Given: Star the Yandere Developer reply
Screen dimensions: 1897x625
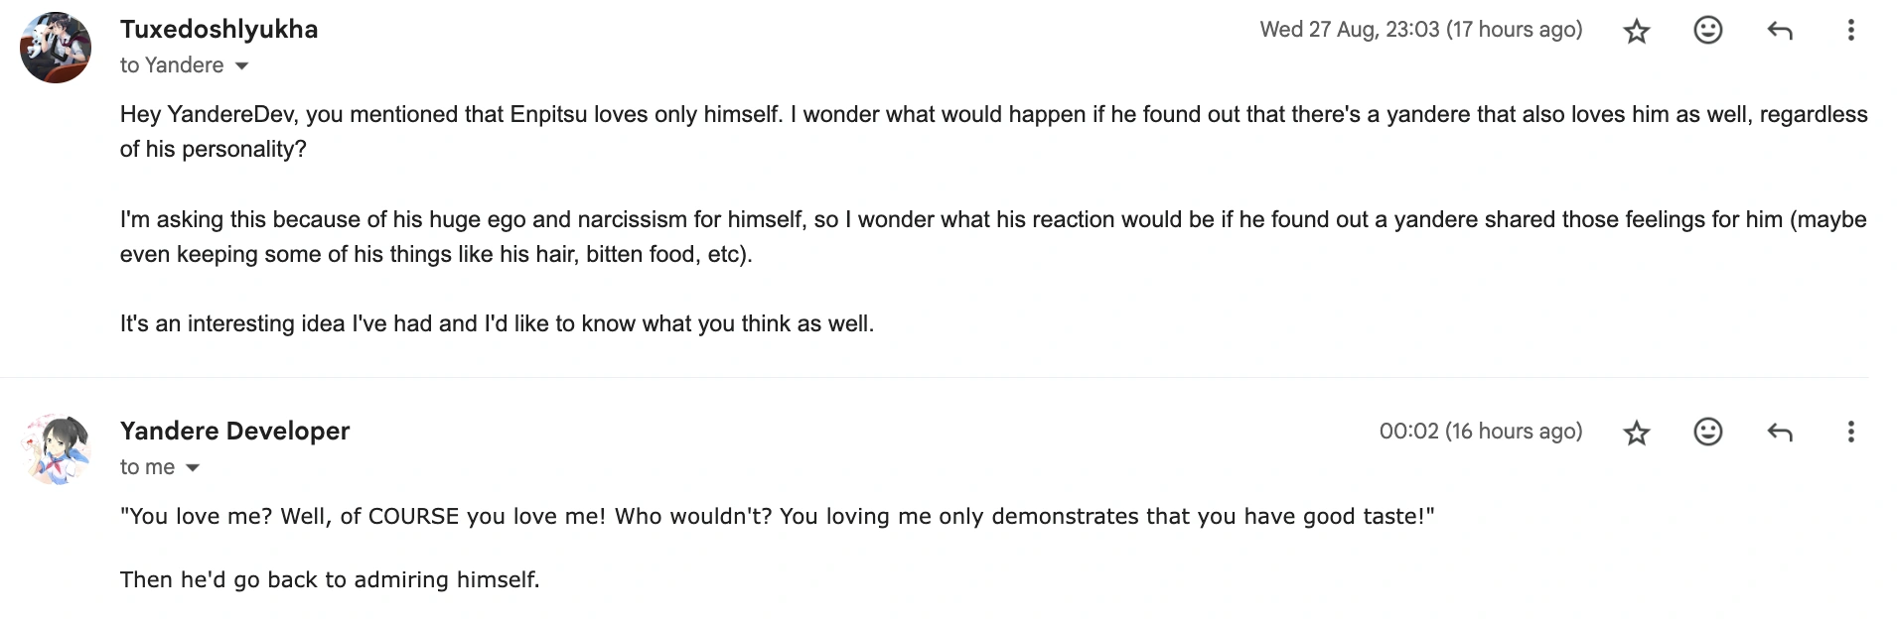Looking at the screenshot, I should point(1636,433).
